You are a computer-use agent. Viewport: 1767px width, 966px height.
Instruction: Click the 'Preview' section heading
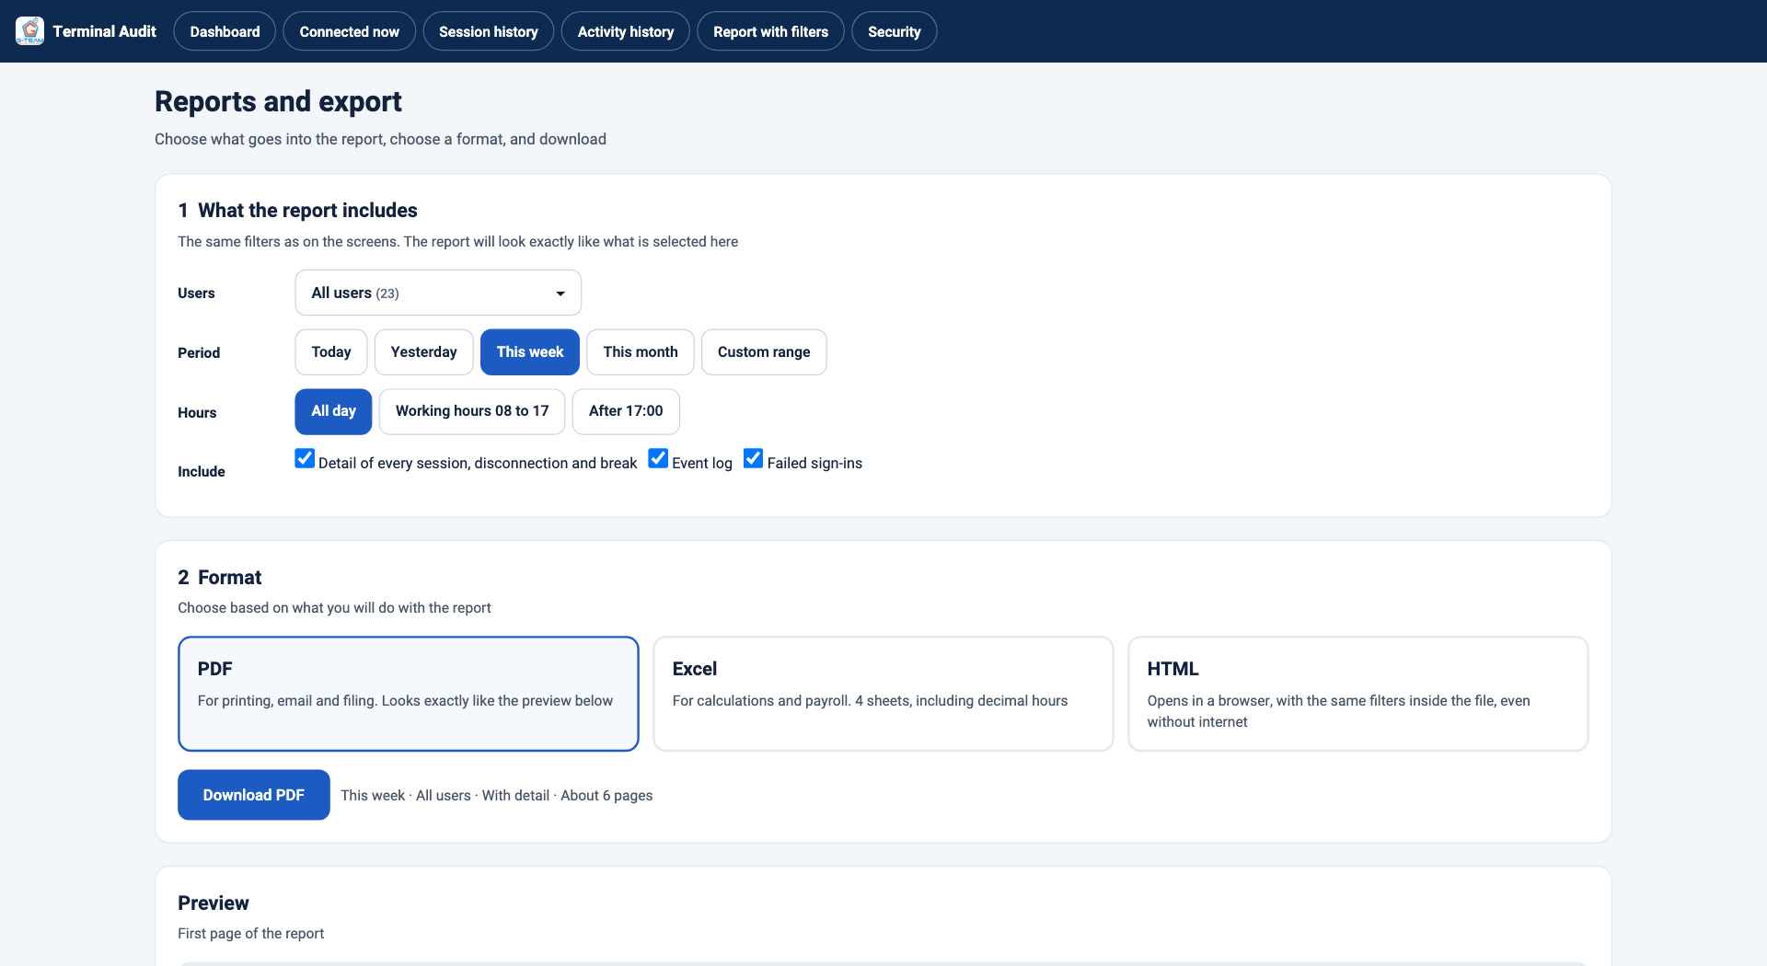[214, 903]
